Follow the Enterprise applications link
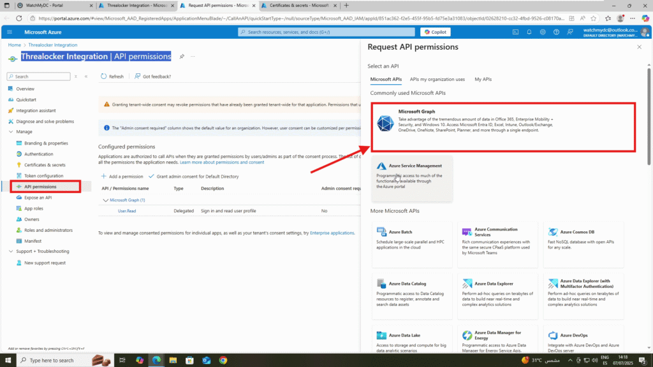The width and height of the screenshot is (653, 367). (332, 233)
